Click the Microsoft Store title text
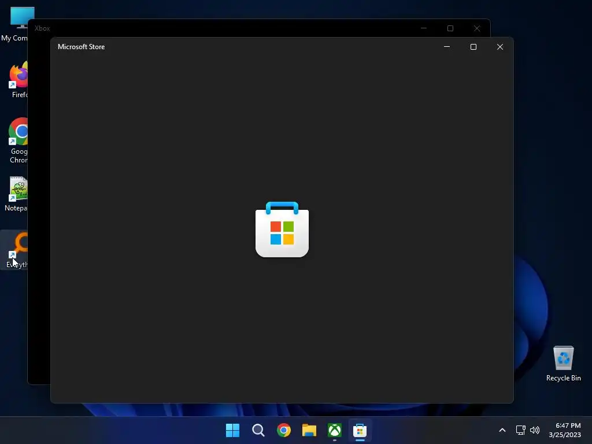The width and height of the screenshot is (592, 444). pyautogui.click(x=81, y=47)
